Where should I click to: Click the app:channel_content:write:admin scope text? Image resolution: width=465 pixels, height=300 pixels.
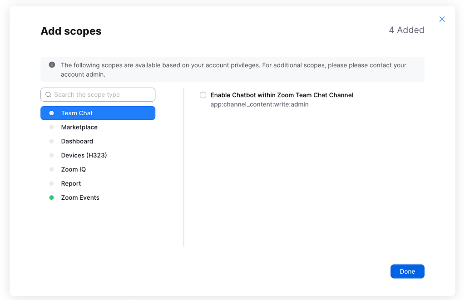[x=259, y=104]
